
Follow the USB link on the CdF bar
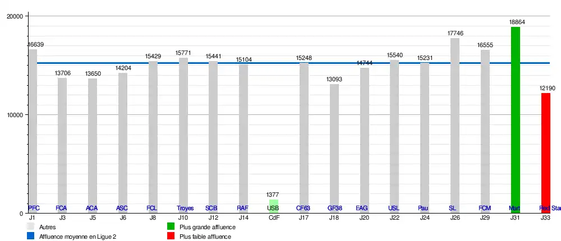coord(273,208)
